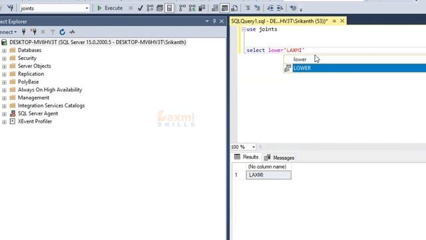Refresh the Object Explorer tree

click(62, 32)
